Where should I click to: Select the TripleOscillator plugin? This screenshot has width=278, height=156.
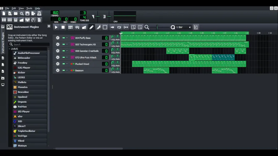pyautogui.click(x=30, y=131)
